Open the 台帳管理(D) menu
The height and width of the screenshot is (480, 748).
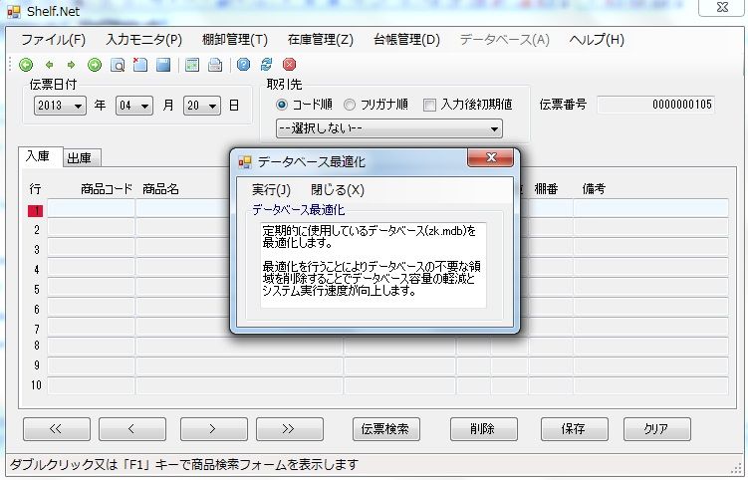(406, 40)
